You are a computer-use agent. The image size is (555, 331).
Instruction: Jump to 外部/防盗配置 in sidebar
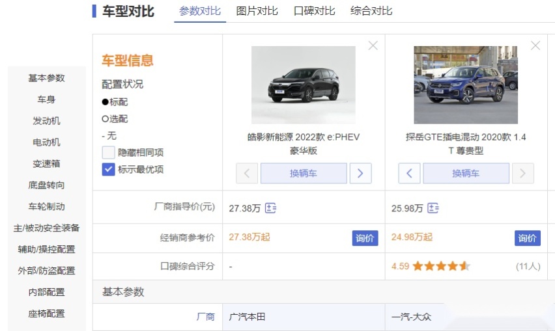click(x=46, y=271)
